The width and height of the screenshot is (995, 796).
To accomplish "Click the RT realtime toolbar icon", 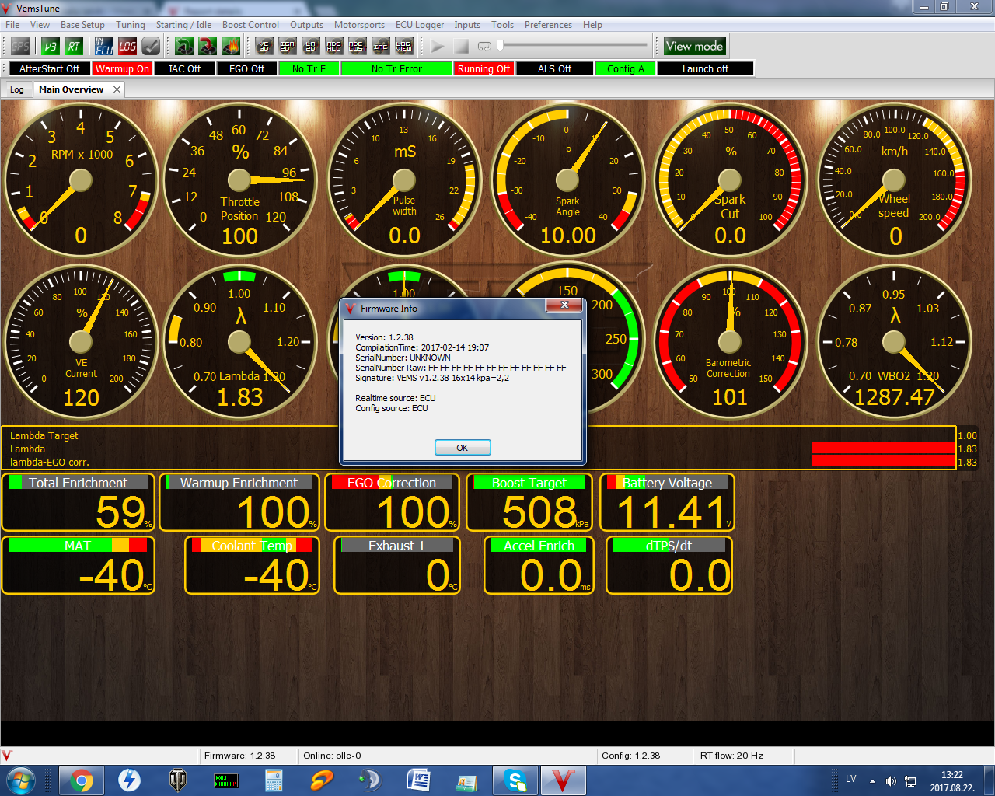I will pos(74,47).
